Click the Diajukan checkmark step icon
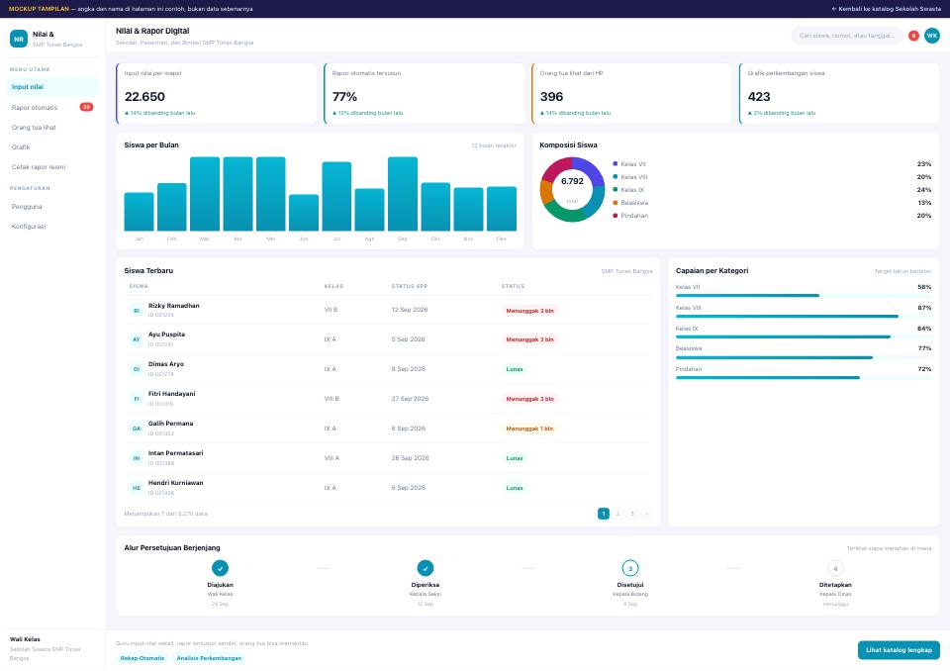 point(220,568)
